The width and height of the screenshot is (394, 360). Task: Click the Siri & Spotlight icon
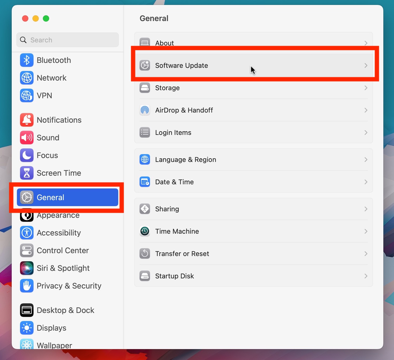tap(27, 268)
